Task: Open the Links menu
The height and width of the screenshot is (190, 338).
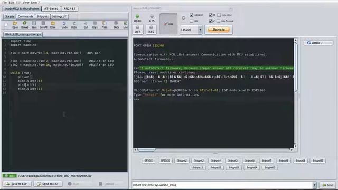Action: point(34,2)
